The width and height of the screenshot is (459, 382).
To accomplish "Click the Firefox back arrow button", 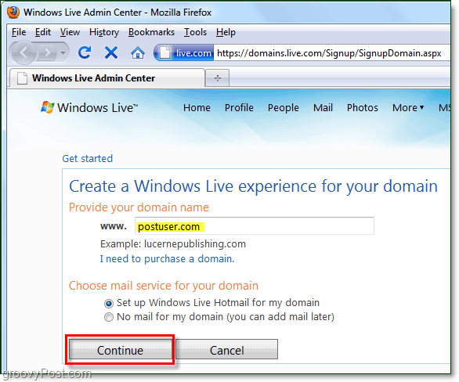I will coord(24,53).
